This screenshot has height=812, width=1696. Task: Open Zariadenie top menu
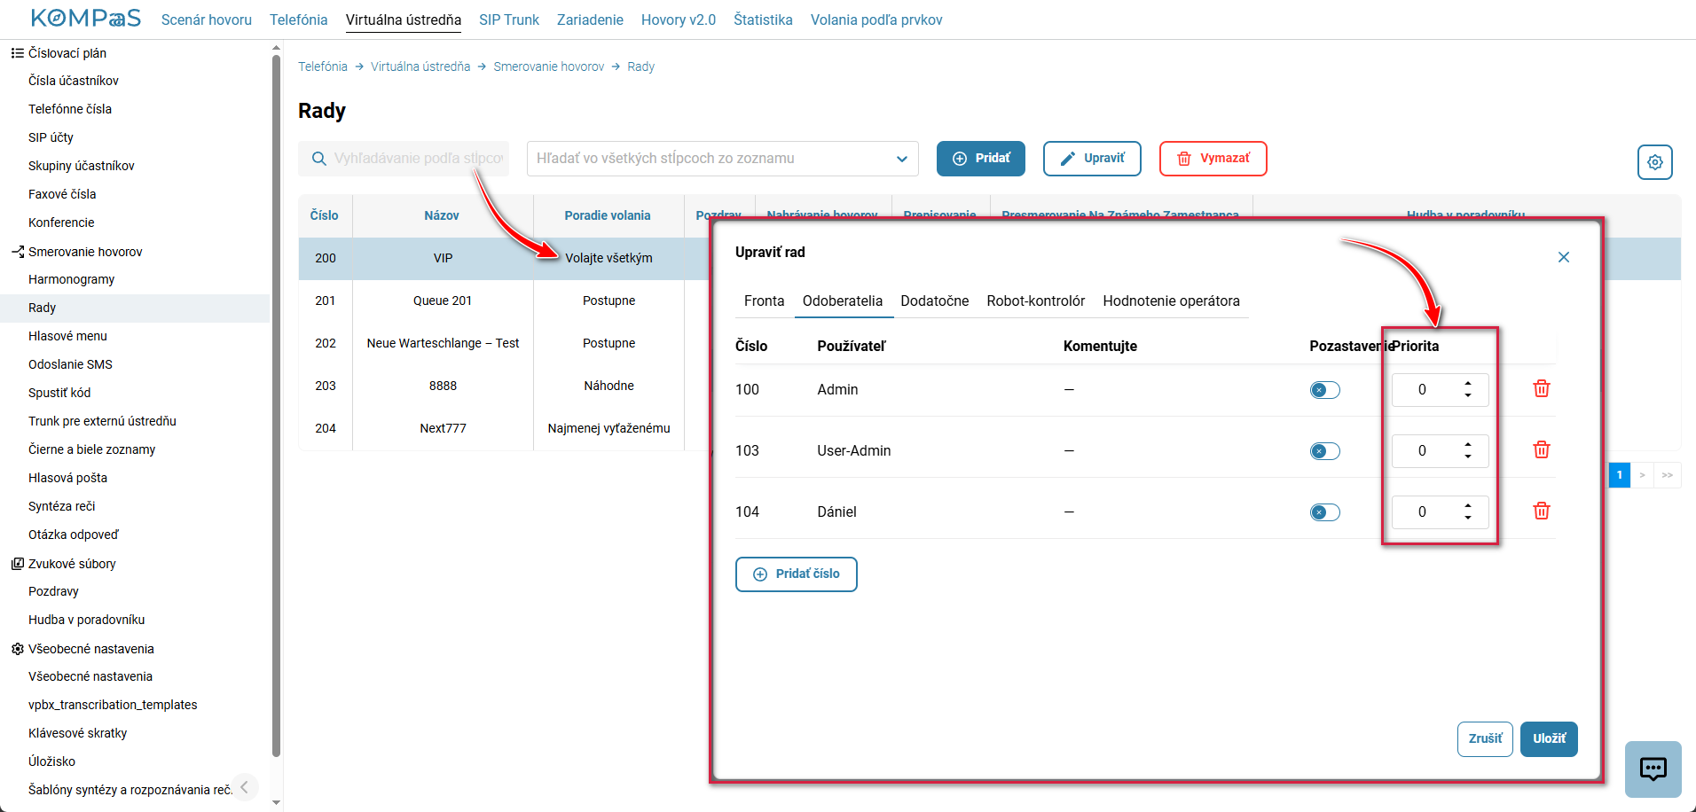click(590, 20)
